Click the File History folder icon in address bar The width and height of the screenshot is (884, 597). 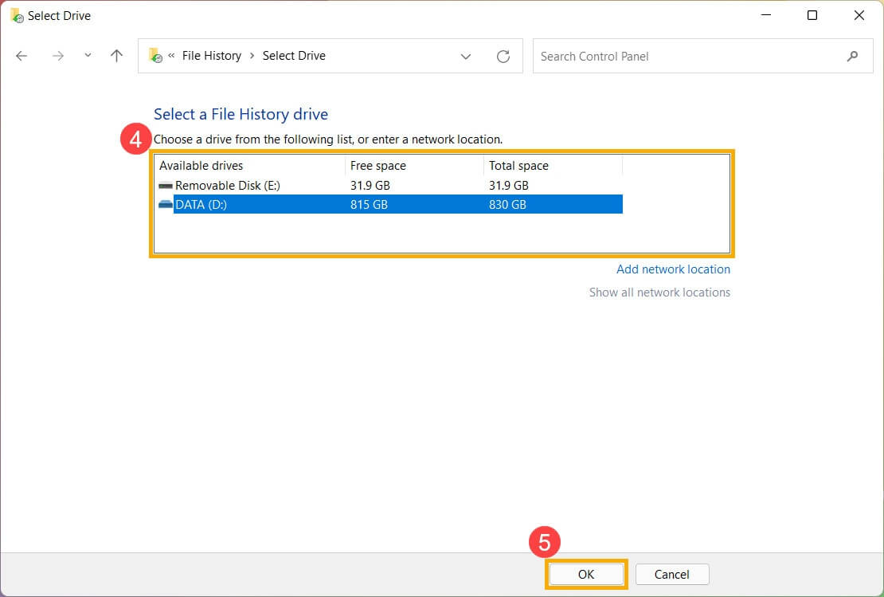155,56
